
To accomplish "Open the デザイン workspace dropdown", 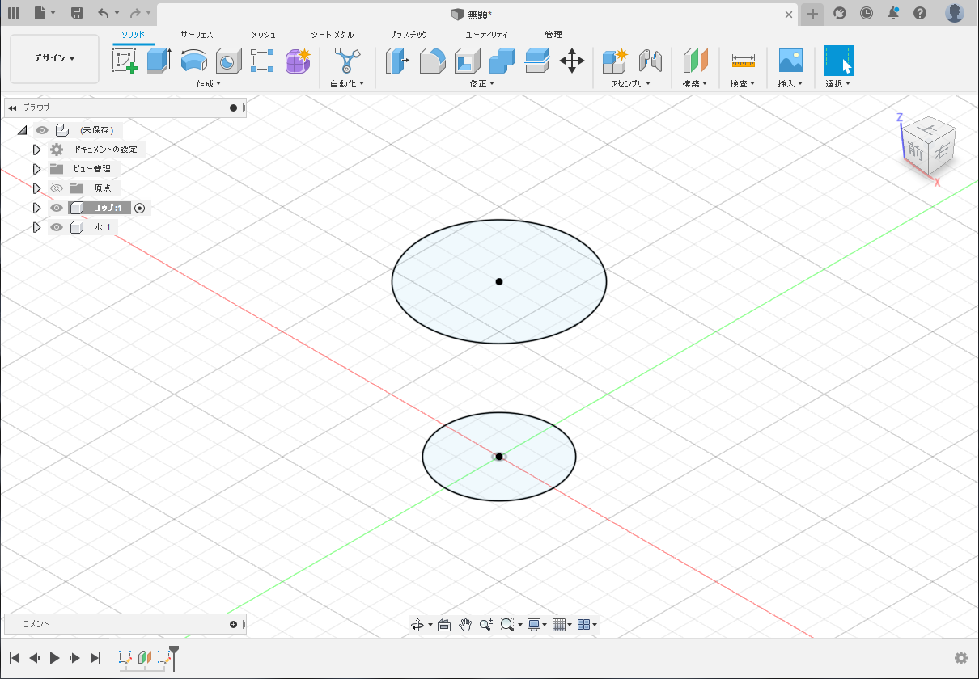I will point(54,59).
